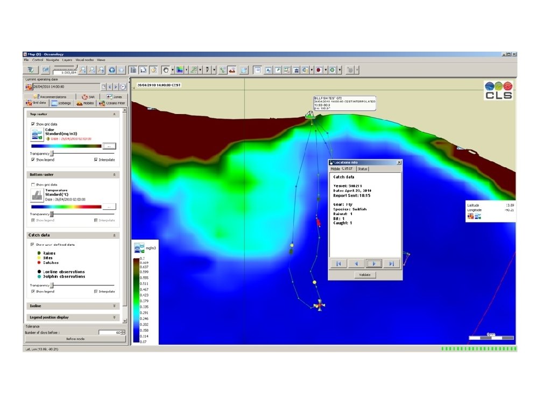Adjust Top raster Transparency slider
Image resolution: width=551 pixels, height=413 pixels.
click(52, 153)
